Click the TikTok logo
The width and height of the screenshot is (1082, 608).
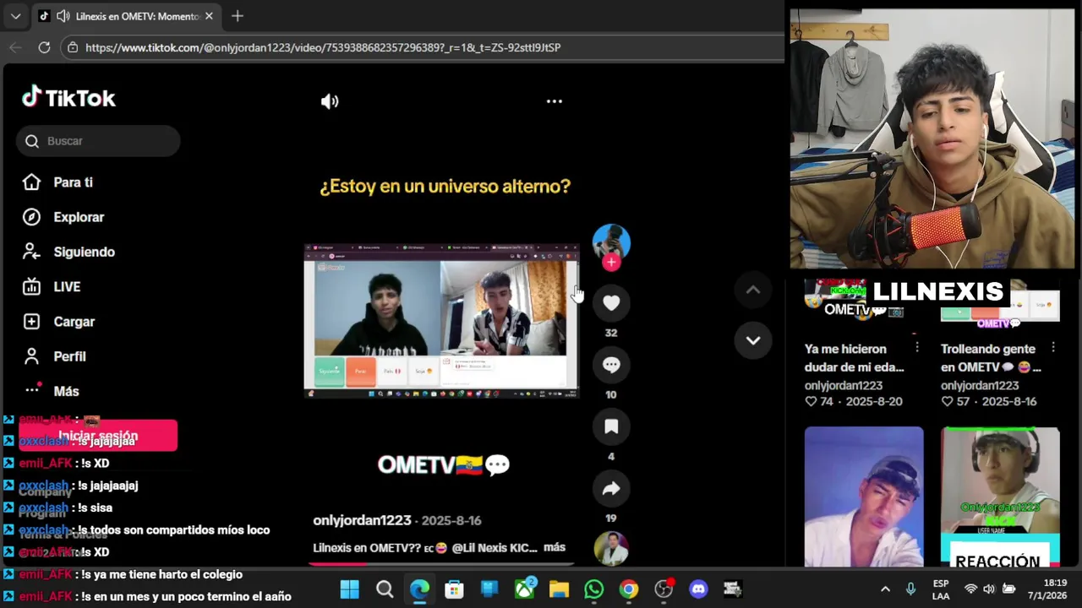[68, 98]
